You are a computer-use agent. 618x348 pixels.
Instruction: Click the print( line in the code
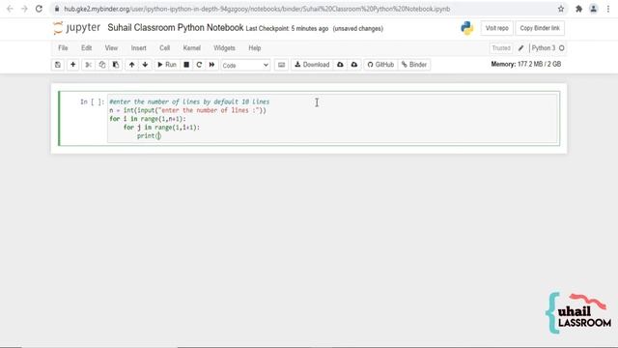click(x=149, y=135)
